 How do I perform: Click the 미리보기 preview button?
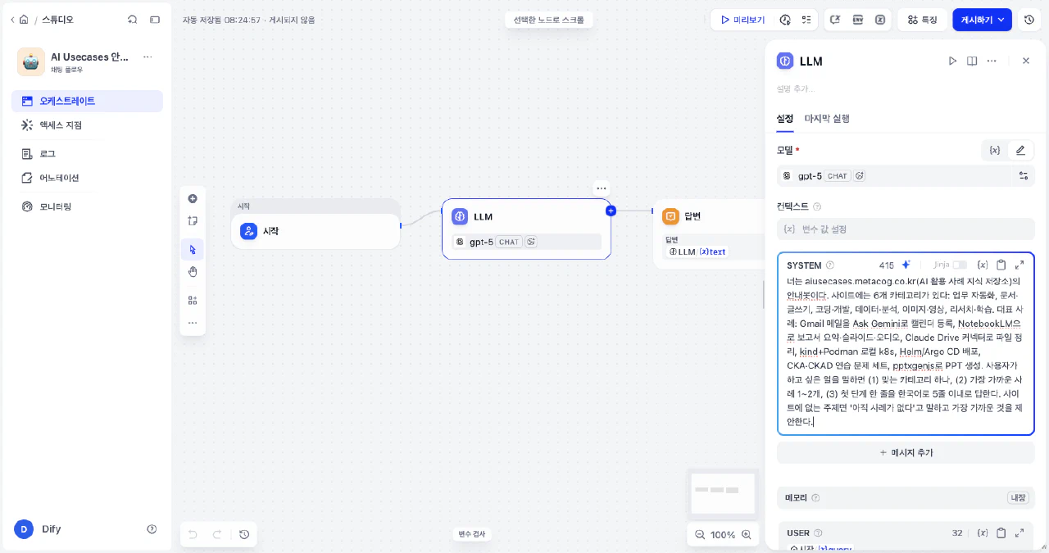pos(742,20)
